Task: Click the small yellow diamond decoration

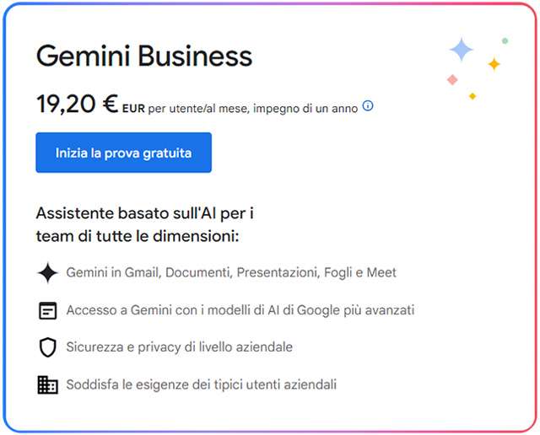Action: click(472, 96)
